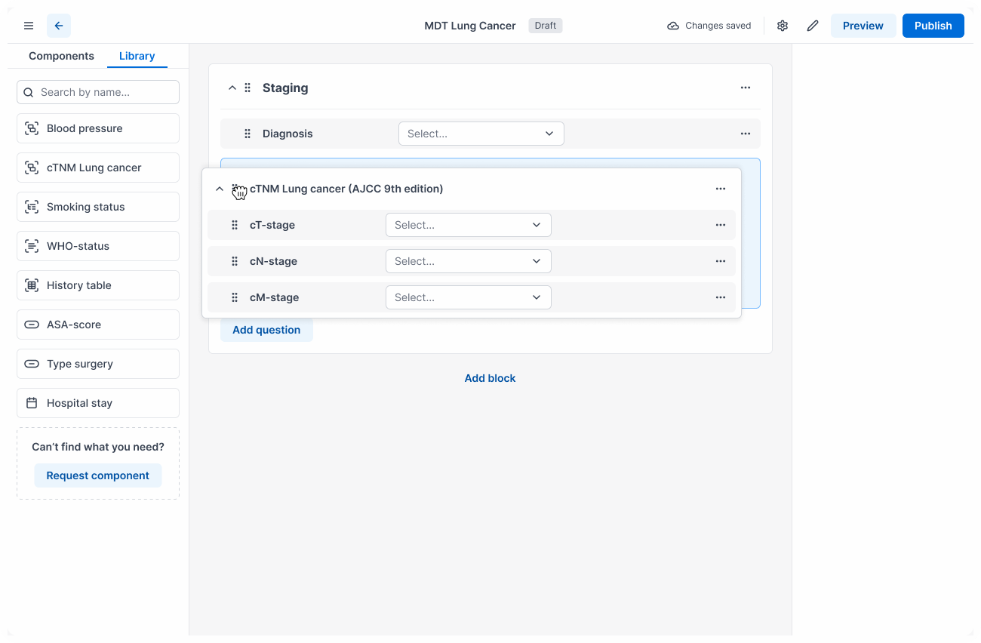The height and width of the screenshot is (643, 981).
Task: Open form settings gear icon
Action: click(783, 26)
